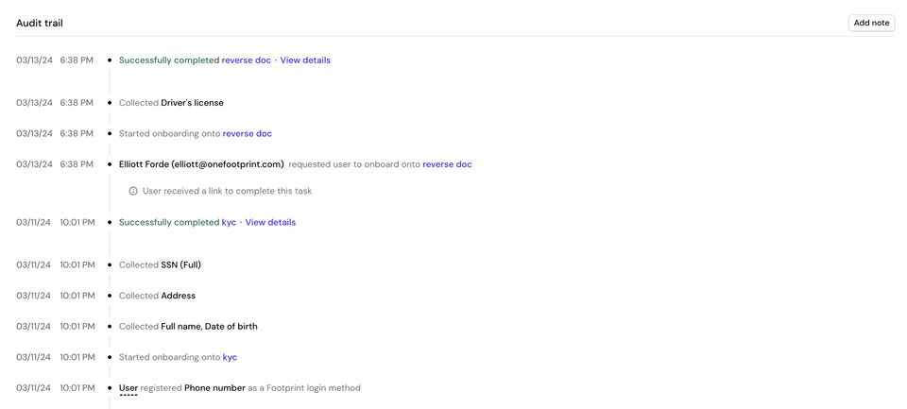Click timeline bullet for Successfully completed kyc
The width and height of the screenshot is (907, 409).
click(110, 223)
